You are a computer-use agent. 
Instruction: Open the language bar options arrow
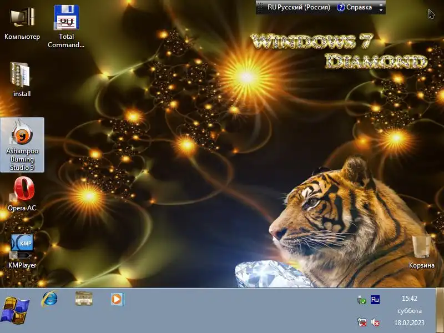381,10
